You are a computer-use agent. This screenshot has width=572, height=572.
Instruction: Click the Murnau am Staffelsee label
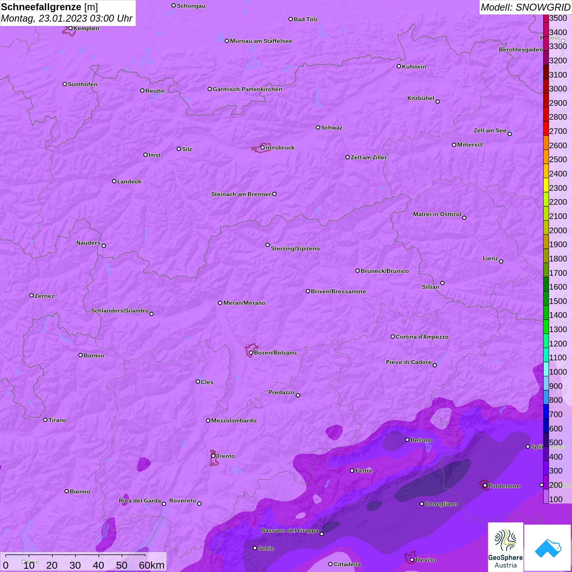[261, 41]
